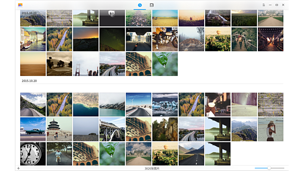The height and width of the screenshot is (171, 304).
Task: Select the woman on bicycle photo
Action: (59, 154)
